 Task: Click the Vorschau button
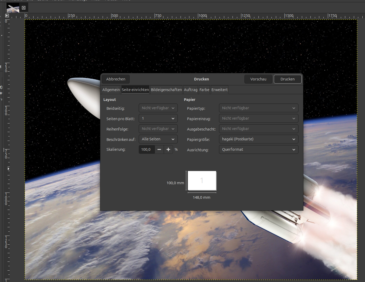258,79
